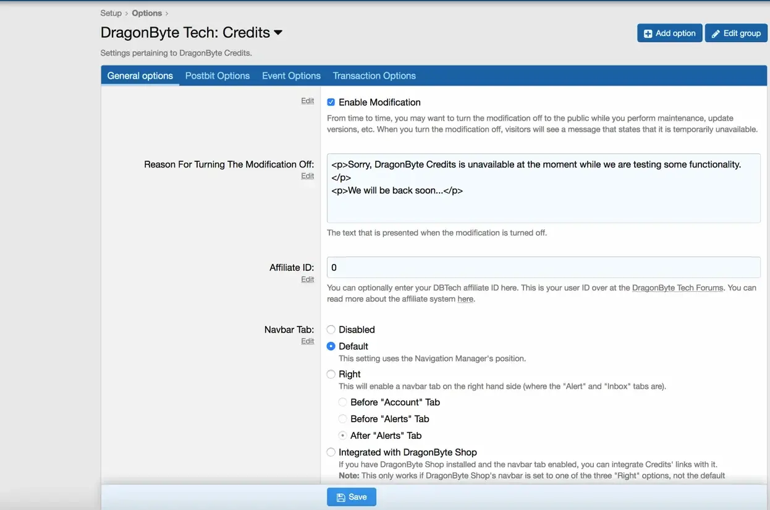Click the modification off reason text area
The image size is (770, 510).
point(543,188)
